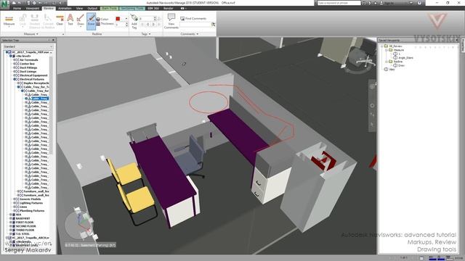Expand the BASEMENT level node
This screenshot has height=261, width=465.
11,218
